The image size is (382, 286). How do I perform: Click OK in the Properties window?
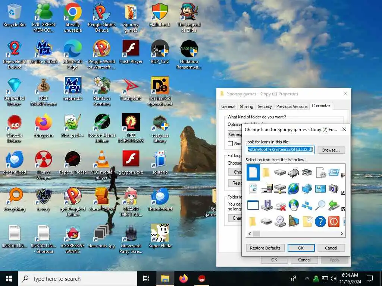click(x=274, y=260)
